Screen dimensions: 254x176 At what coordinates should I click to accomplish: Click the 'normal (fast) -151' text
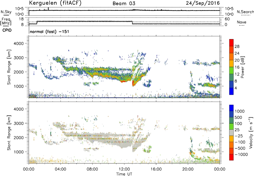click(x=50, y=31)
